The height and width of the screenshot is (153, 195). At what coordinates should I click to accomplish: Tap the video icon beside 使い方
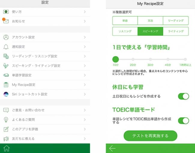pyautogui.click(x=6, y=12)
